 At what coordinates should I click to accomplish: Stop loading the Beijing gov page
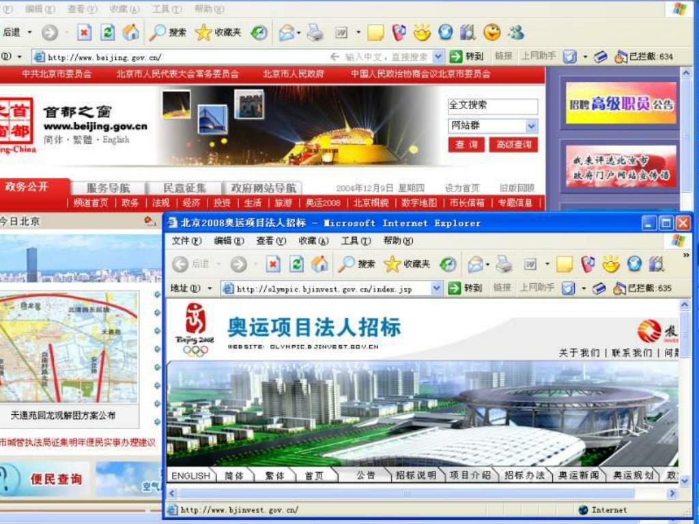click(84, 33)
